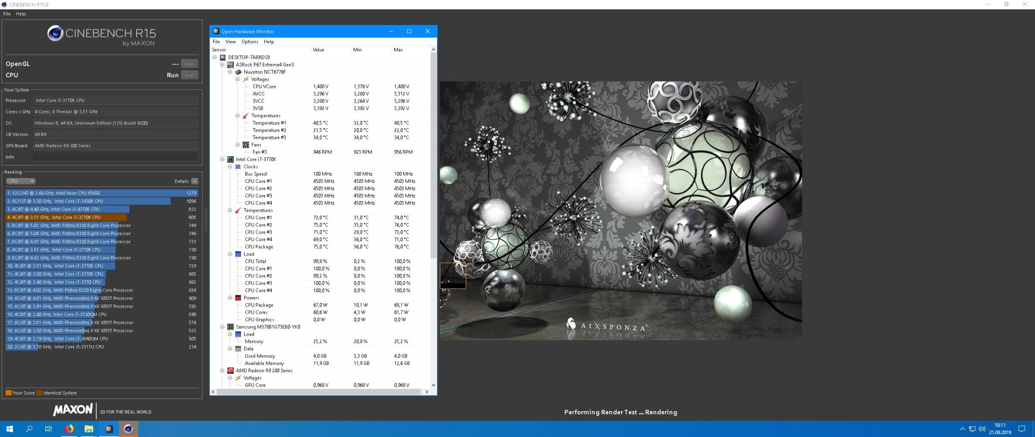Collapse the Powers sensor group
This screenshot has width=1035, height=437.
(x=230, y=298)
